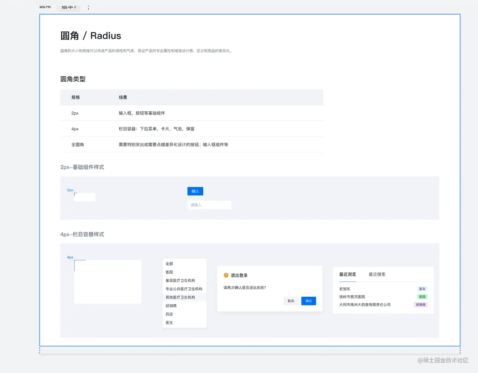Pick the highlighted 其他医疗卫生机构 option
This screenshot has height=373, width=478.
(x=184, y=297)
